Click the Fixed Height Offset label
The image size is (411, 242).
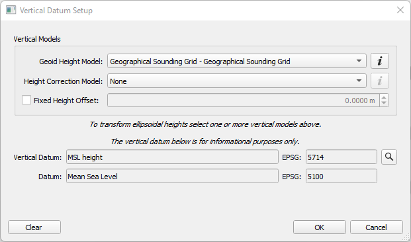(x=66, y=101)
